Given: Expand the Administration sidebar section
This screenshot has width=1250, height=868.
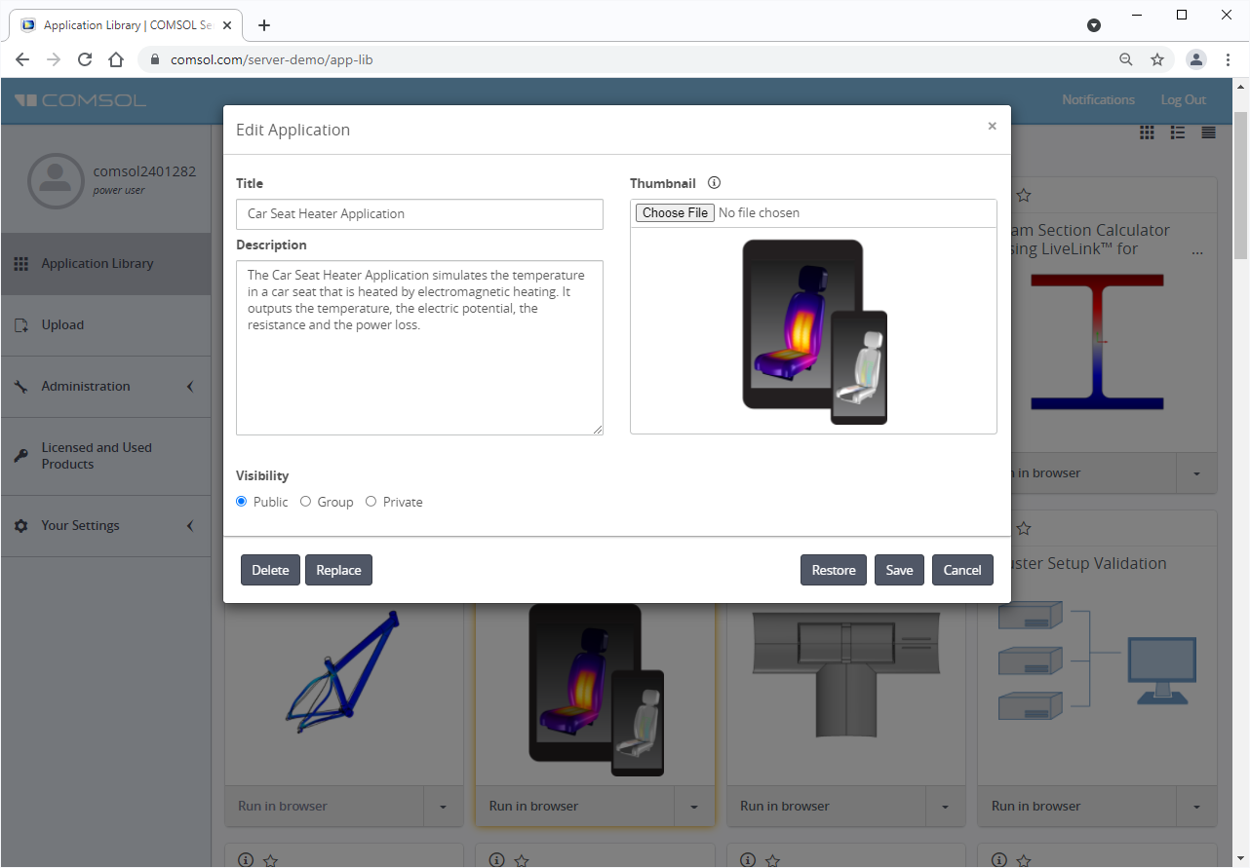Looking at the screenshot, I should pos(190,386).
